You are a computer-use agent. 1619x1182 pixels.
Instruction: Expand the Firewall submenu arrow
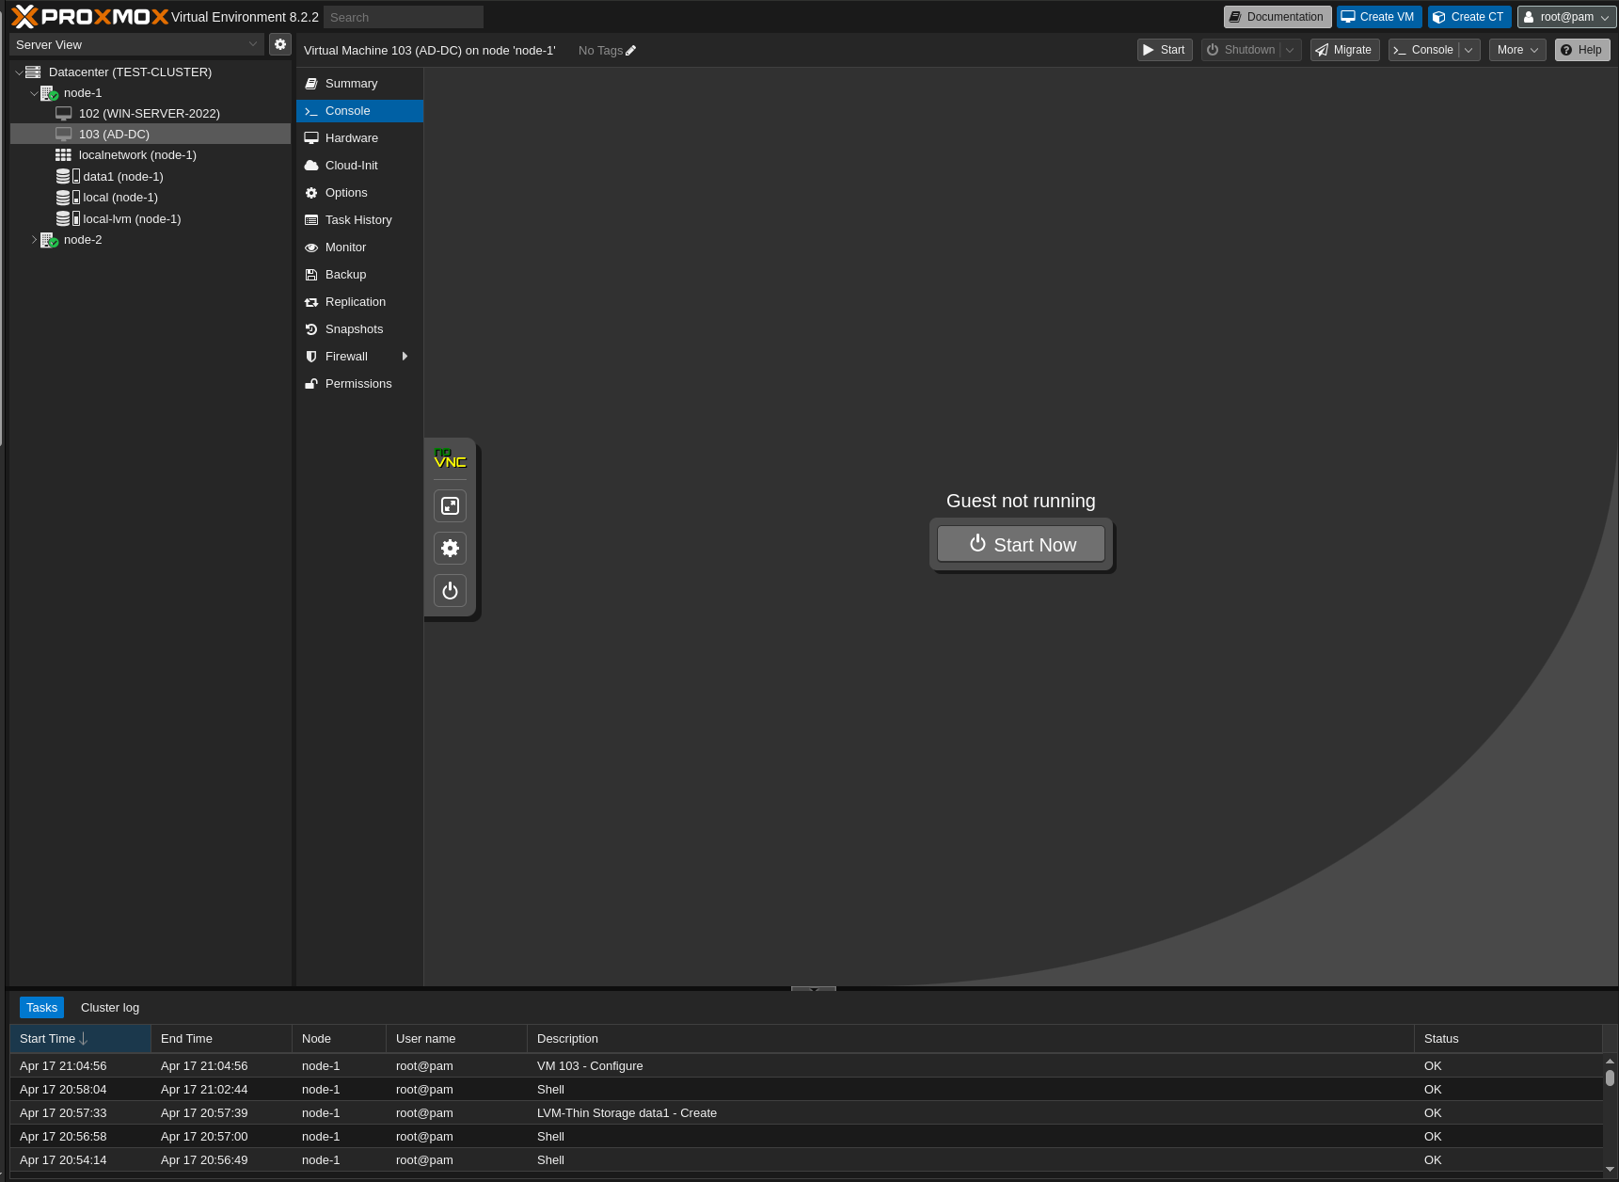(x=405, y=357)
